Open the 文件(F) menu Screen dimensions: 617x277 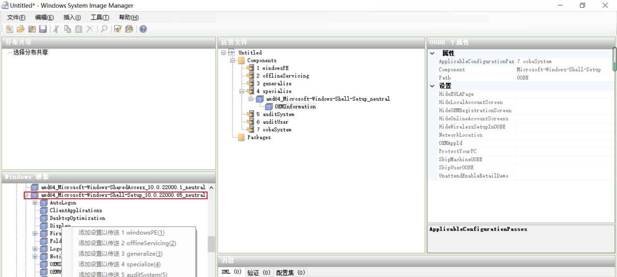click(16, 17)
